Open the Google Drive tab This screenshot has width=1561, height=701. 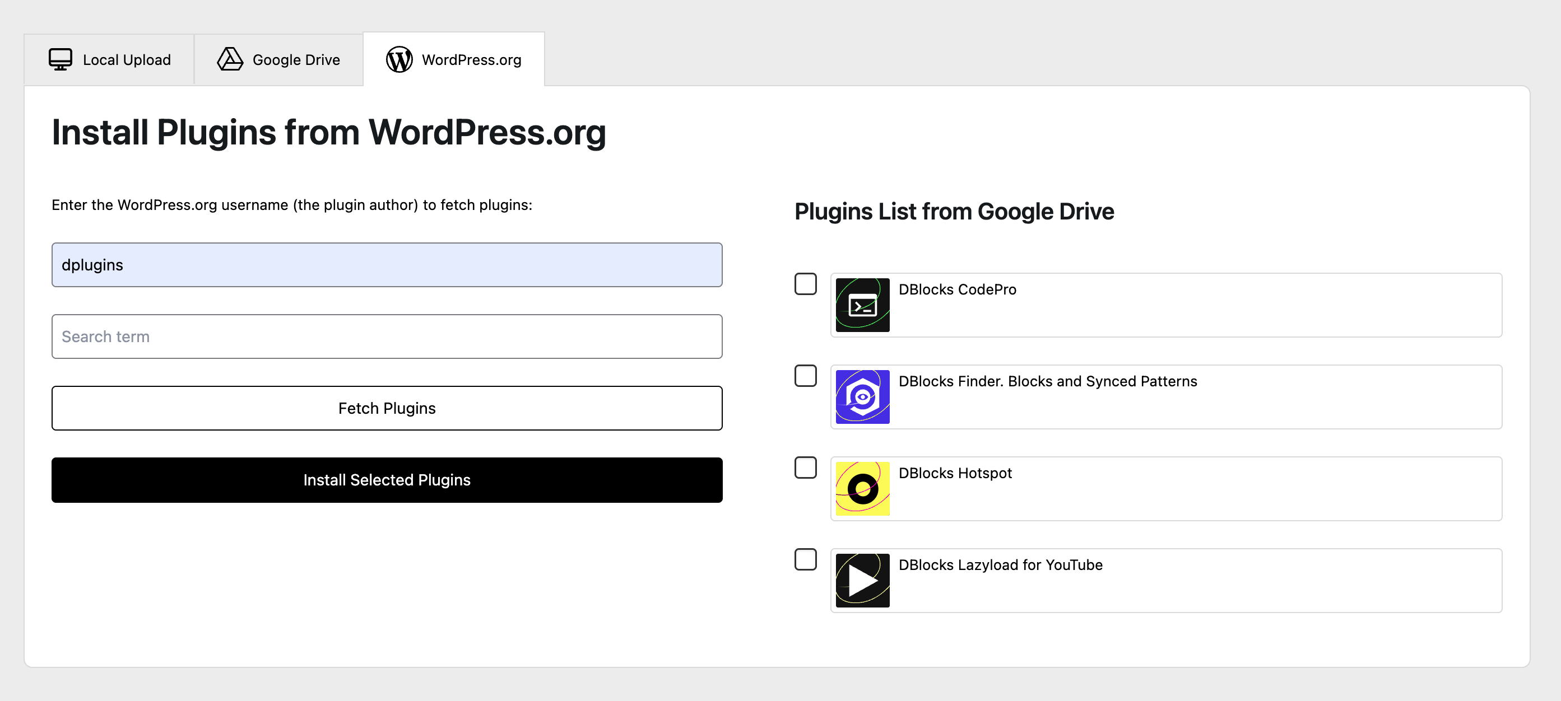coord(279,59)
